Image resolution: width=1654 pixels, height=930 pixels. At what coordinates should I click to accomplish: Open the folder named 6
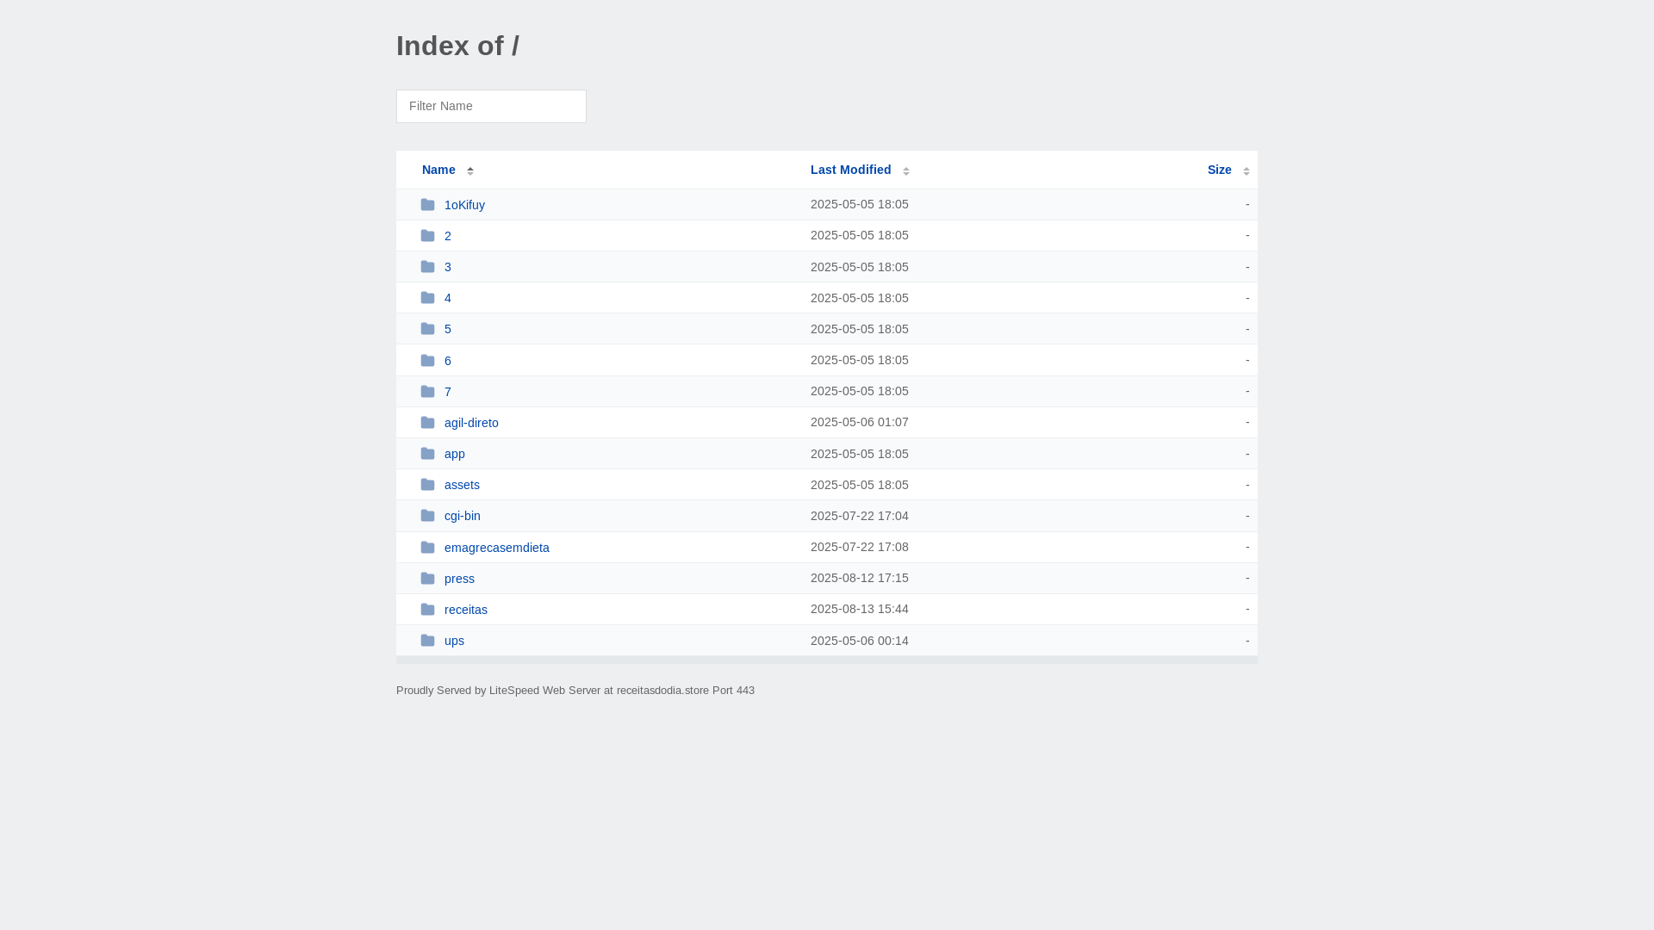(448, 361)
